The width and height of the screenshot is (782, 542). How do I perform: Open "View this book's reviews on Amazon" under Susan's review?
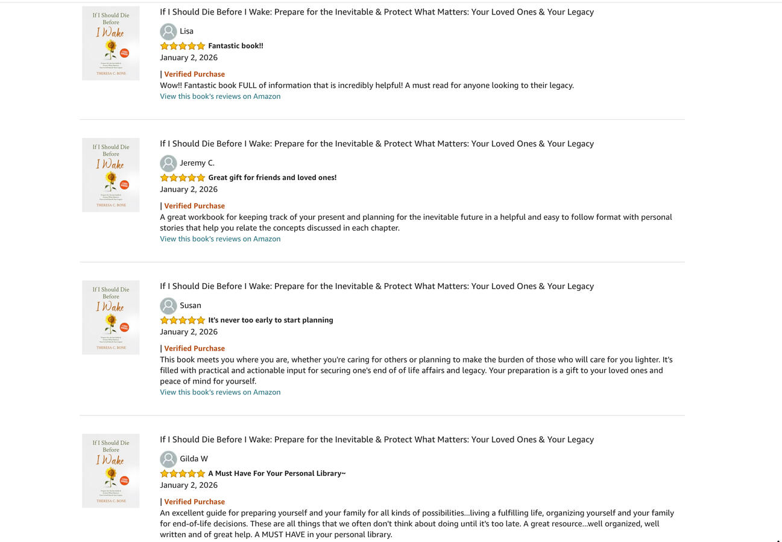(220, 392)
